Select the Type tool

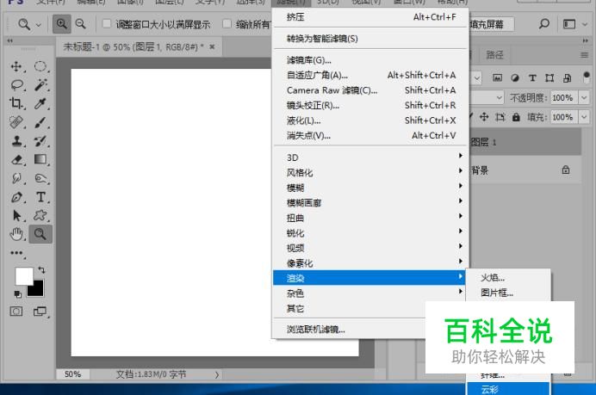tap(40, 197)
